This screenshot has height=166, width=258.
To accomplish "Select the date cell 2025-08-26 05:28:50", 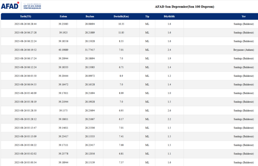I will click(x=25, y=111).
